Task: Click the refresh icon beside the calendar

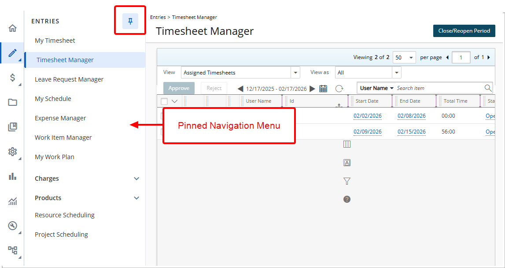Action: 339,88
